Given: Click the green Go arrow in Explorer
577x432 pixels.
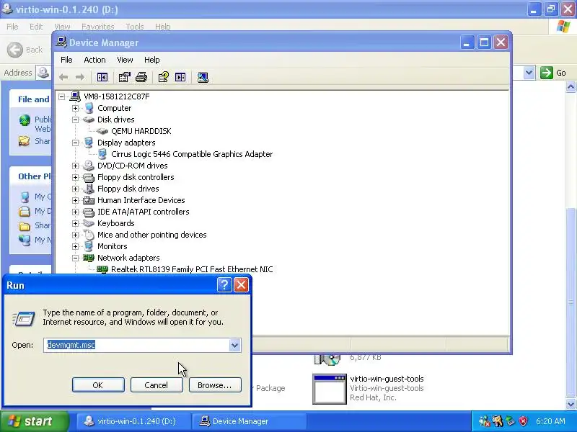Looking at the screenshot, I should 547,73.
